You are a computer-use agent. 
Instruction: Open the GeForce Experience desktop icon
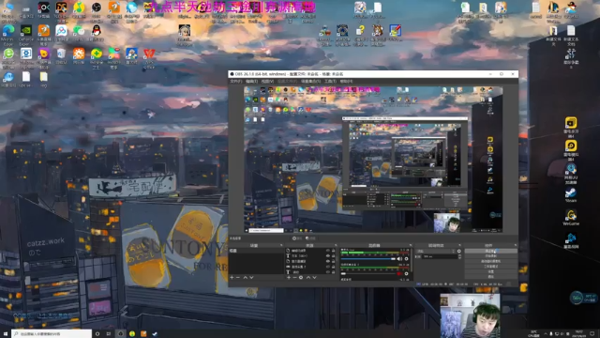pyautogui.click(x=26, y=31)
